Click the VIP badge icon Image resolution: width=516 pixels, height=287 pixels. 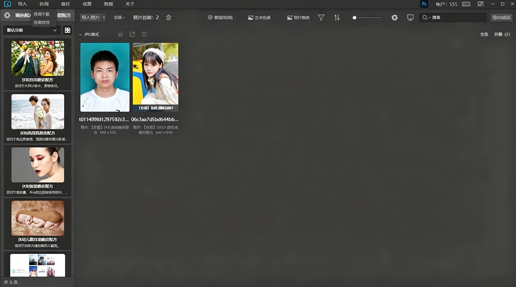(x=466, y=4)
